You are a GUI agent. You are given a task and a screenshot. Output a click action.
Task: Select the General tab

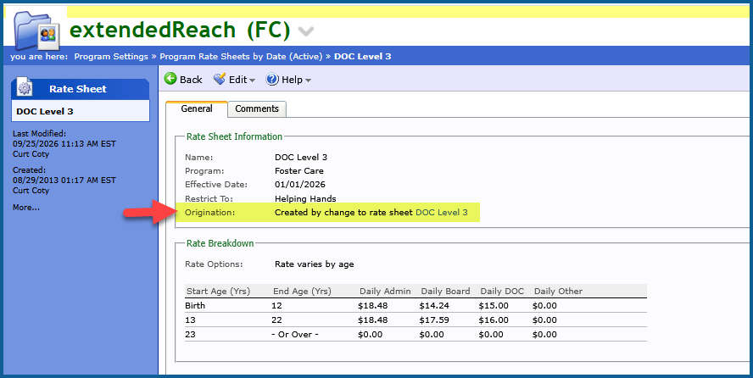pyautogui.click(x=197, y=108)
